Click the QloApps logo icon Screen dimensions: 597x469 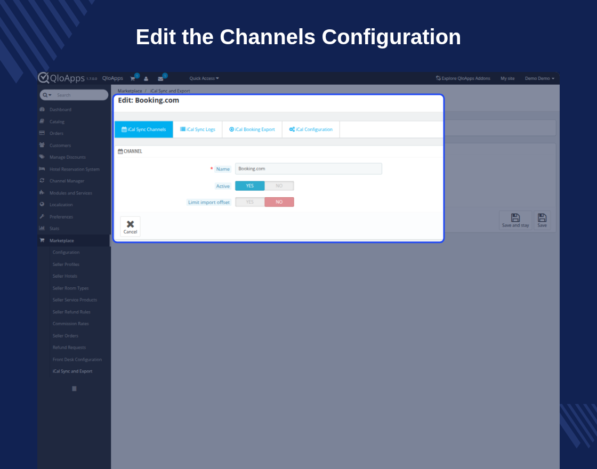pyautogui.click(x=43, y=77)
